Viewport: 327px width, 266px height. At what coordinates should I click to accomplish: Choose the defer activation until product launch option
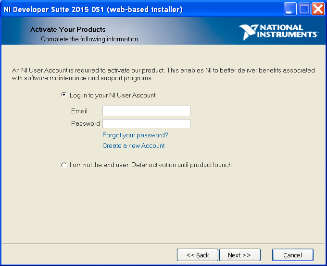point(64,165)
